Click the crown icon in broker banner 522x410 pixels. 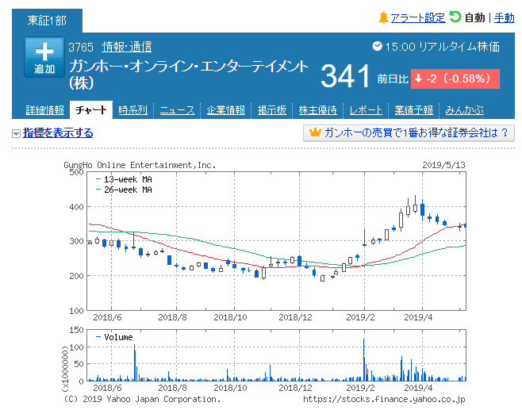[315, 132]
